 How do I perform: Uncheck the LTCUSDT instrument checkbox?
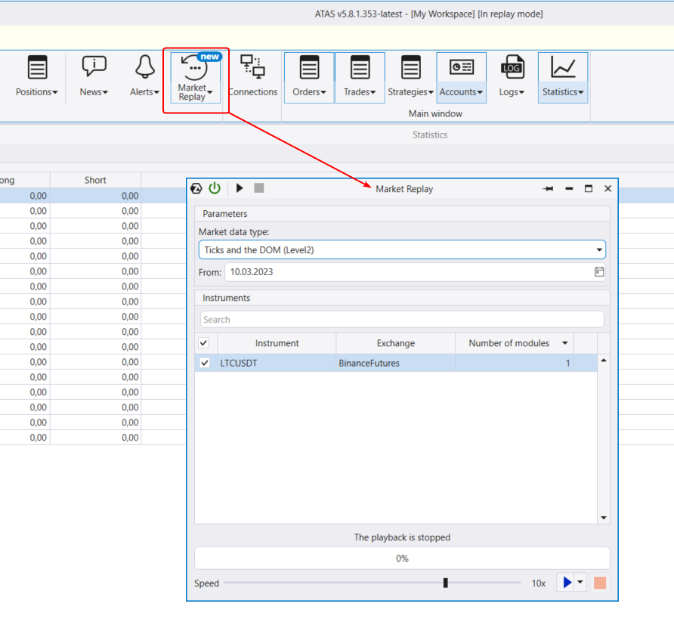coord(204,364)
